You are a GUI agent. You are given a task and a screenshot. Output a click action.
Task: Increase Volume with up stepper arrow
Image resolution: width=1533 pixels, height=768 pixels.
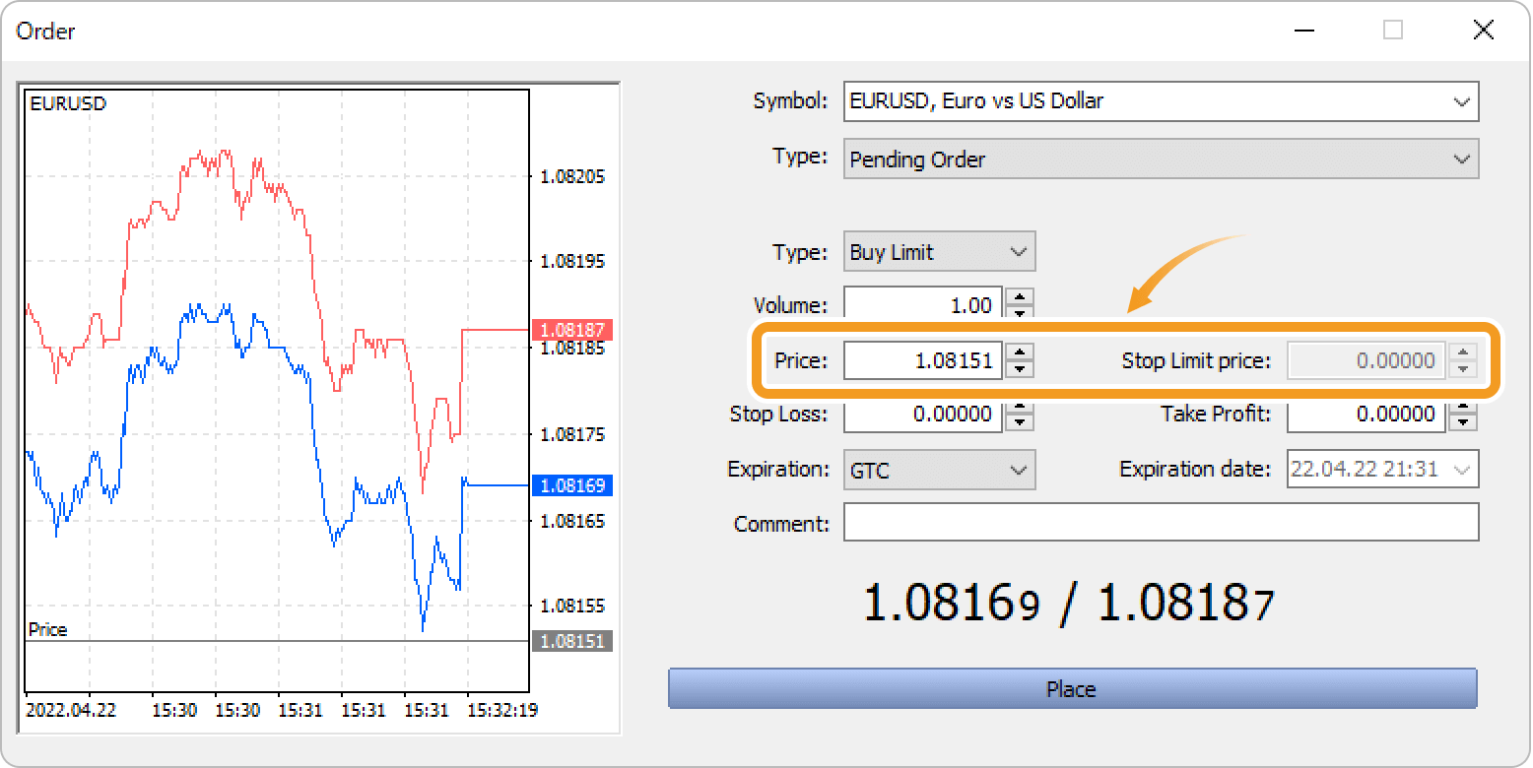pyautogui.click(x=1021, y=296)
